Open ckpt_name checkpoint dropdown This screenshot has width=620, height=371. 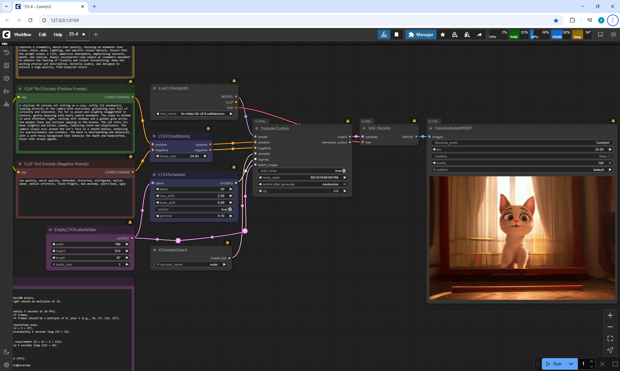(x=202, y=114)
